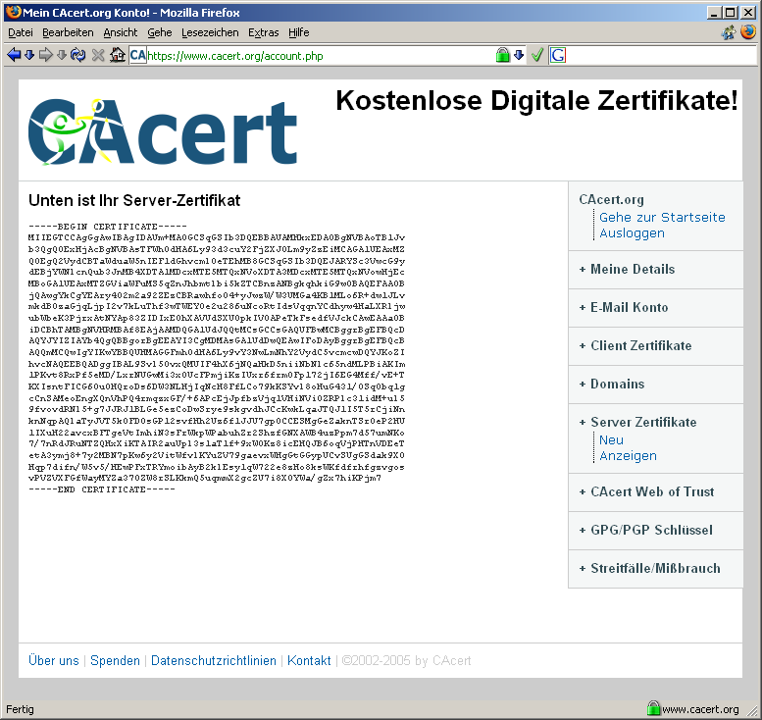This screenshot has height=720, width=762.
Task: Open the Gehe menu
Action: click(160, 32)
